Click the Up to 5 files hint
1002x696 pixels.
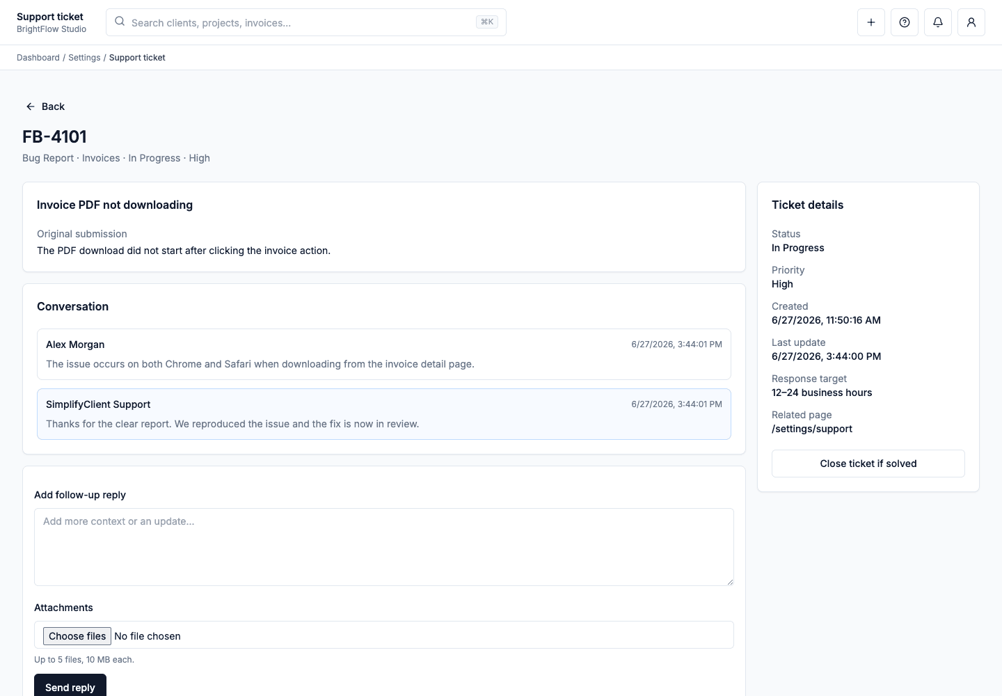click(x=84, y=660)
